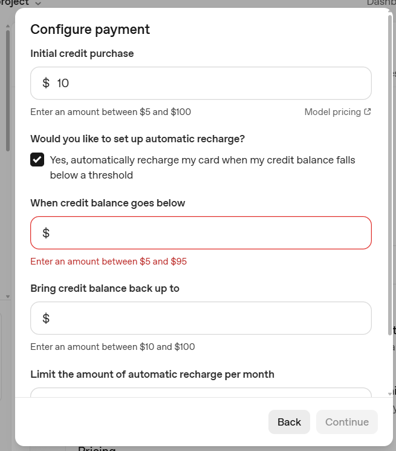Click the external link icon beside Model pricing
Image resolution: width=396 pixels, height=451 pixels.
pos(368,111)
